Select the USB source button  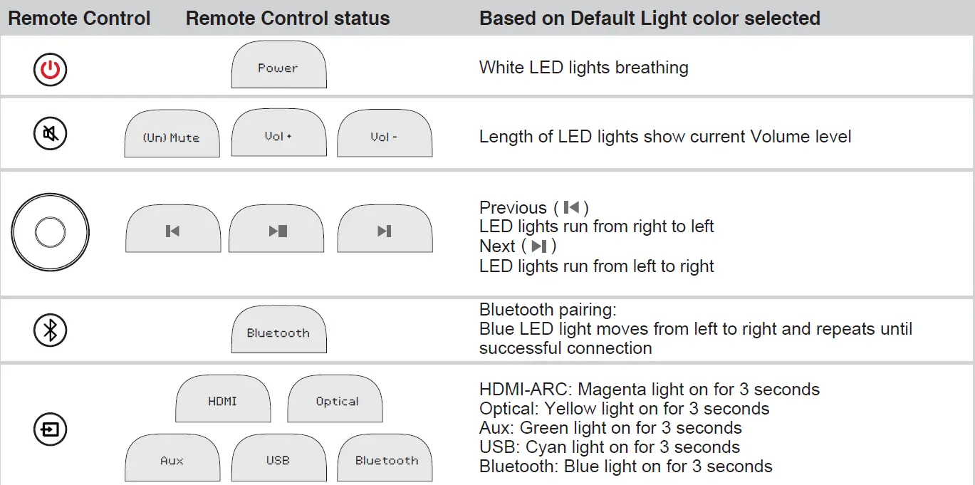(278, 459)
